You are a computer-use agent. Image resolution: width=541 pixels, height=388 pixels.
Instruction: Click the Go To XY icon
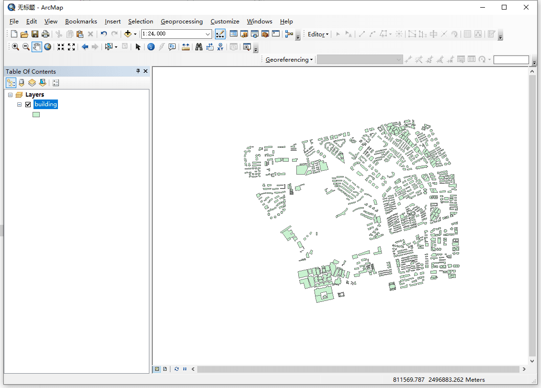220,47
